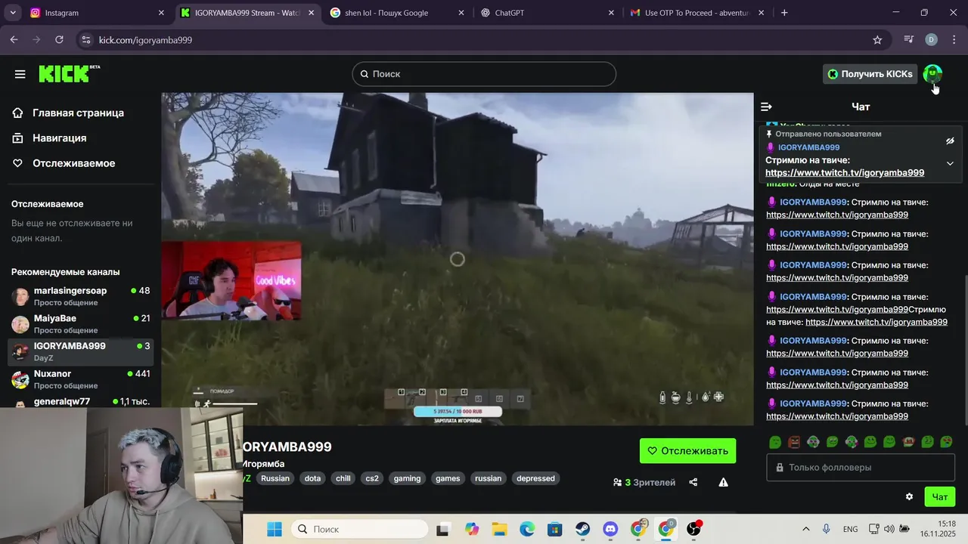Image resolution: width=968 pixels, height=544 pixels.
Task: Open Навигация in sidebar
Action: (x=50, y=138)
